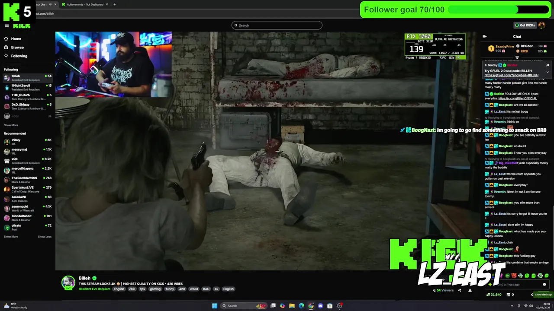Open Resident Evil Requiem category link
Screen dimensions: 554x311
(94, 289)
